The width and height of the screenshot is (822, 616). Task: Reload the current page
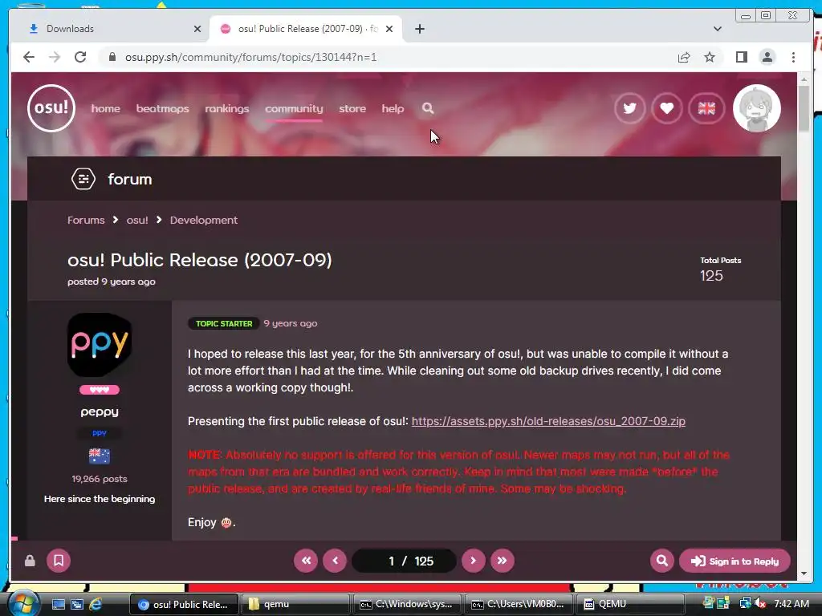80,57
